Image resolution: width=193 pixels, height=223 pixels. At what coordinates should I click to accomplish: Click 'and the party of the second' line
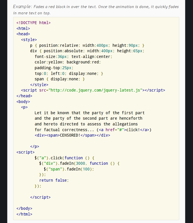[88, 118]
